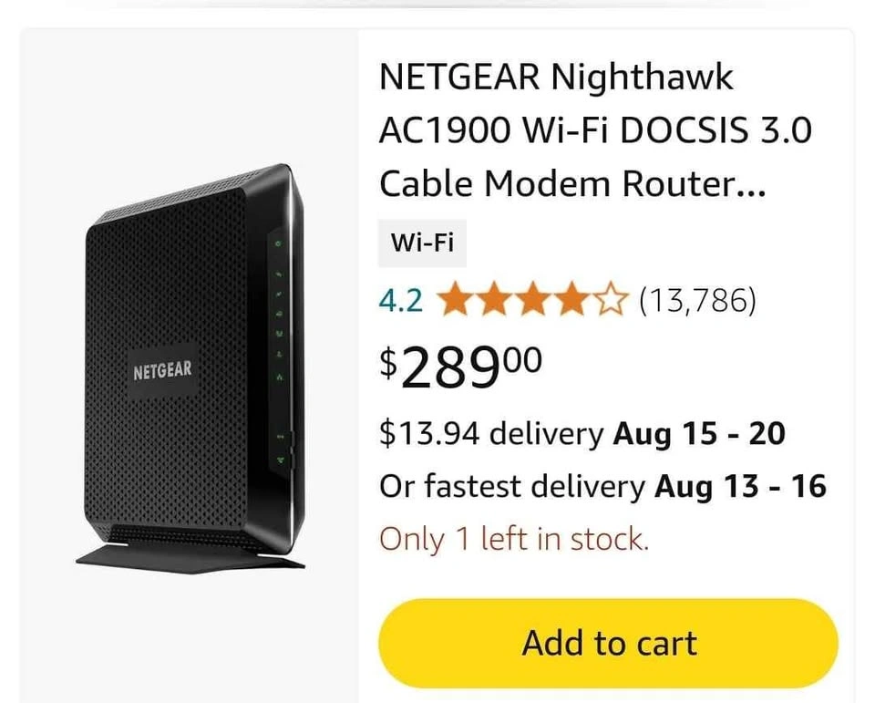Open the 13,786 customer reviews count
875x703 pixels.
697,300
